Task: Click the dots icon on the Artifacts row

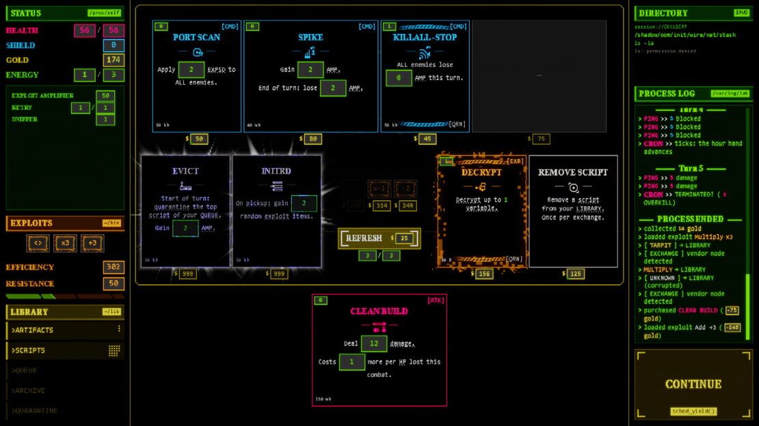Action: tap(119, 329)
